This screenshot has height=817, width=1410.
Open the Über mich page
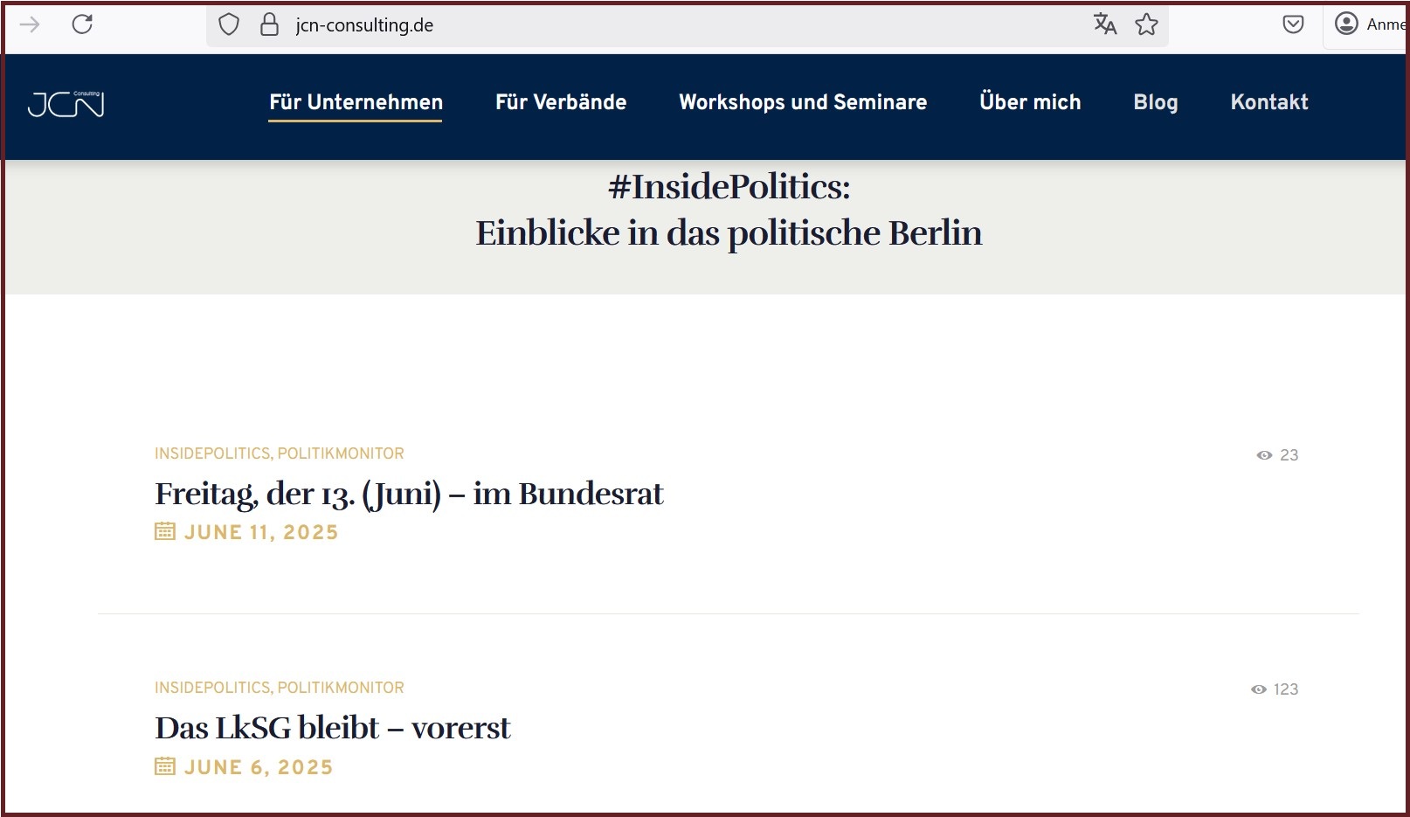(x=1030, y=102)
